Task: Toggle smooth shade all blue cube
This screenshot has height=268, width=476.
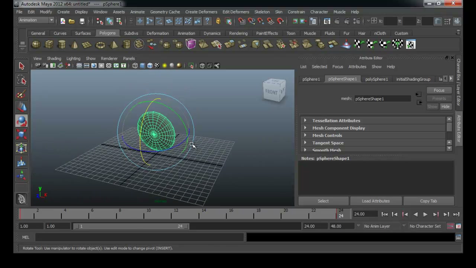Action: pyautogui.click(x=142, y=66)
